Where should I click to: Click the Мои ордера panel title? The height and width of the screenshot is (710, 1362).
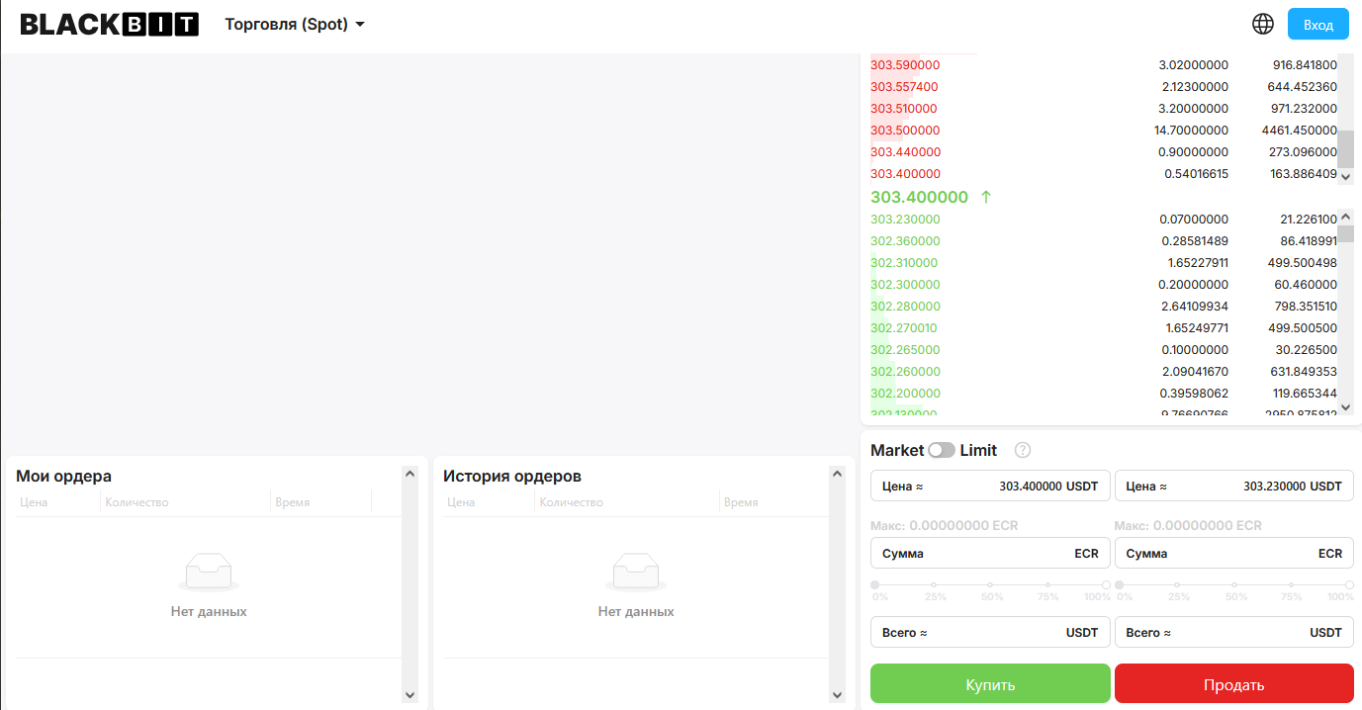(64, 476)
